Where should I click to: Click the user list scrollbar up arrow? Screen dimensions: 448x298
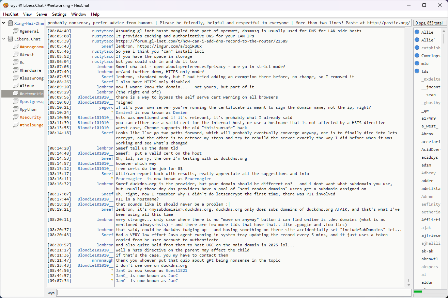coord(444,31)
